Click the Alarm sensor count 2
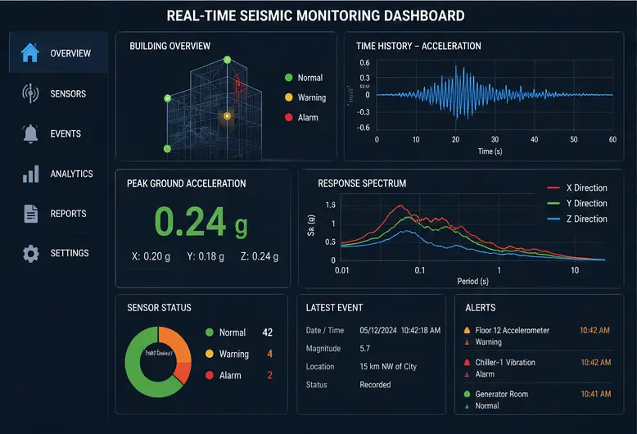The image size is (637, 434). [x=269, y=375]
